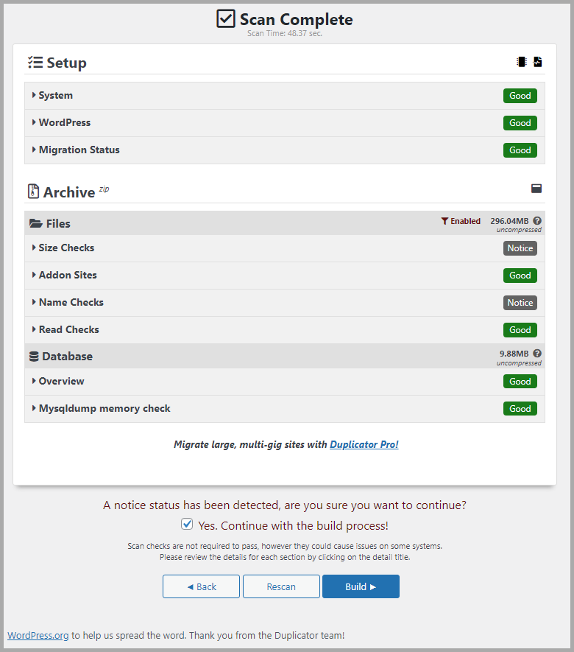Expand the System details row
The width and height of the screenshot is (574, 652).
tap(56, 95)
